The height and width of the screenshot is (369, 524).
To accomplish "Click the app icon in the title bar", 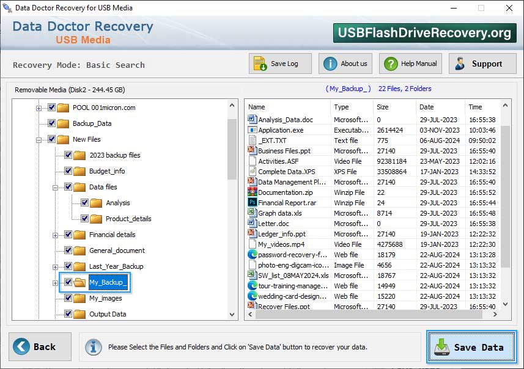I will click(x=7, y=7).
